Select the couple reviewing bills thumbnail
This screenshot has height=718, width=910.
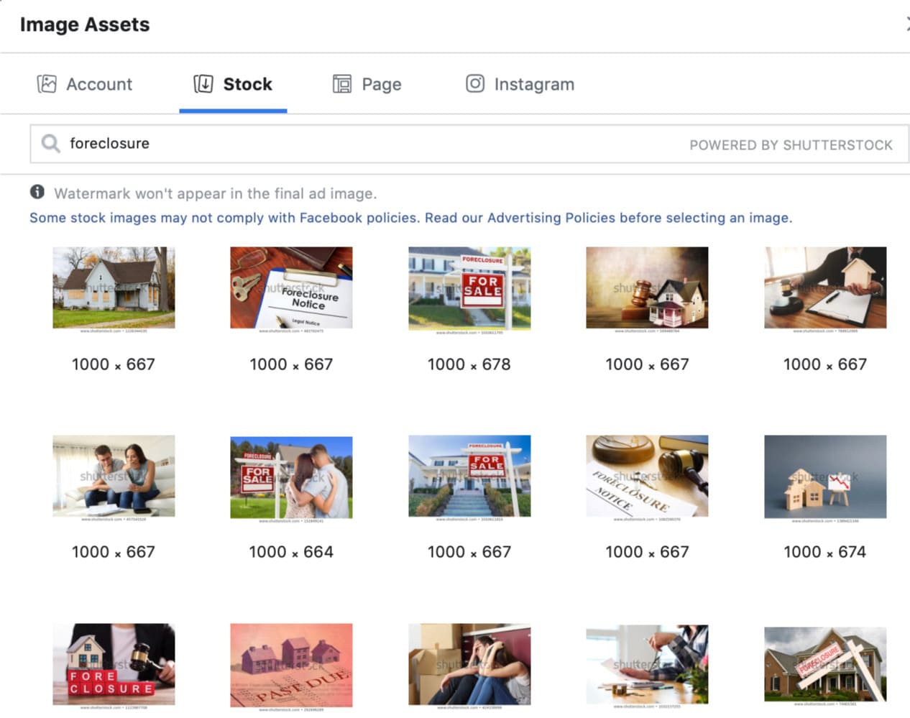click(x=113, y=476)
